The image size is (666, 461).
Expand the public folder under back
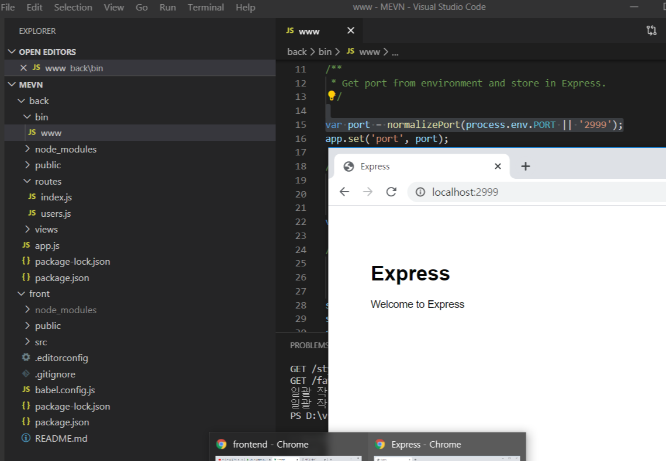tap(140, 165)
